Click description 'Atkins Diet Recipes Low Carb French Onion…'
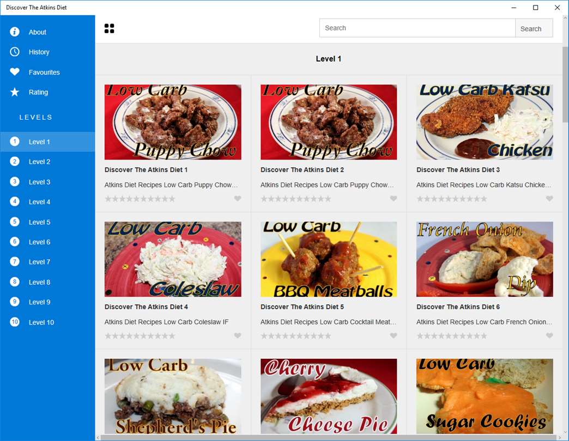Viewport: 569px width, 441px height. click(485, 322)
